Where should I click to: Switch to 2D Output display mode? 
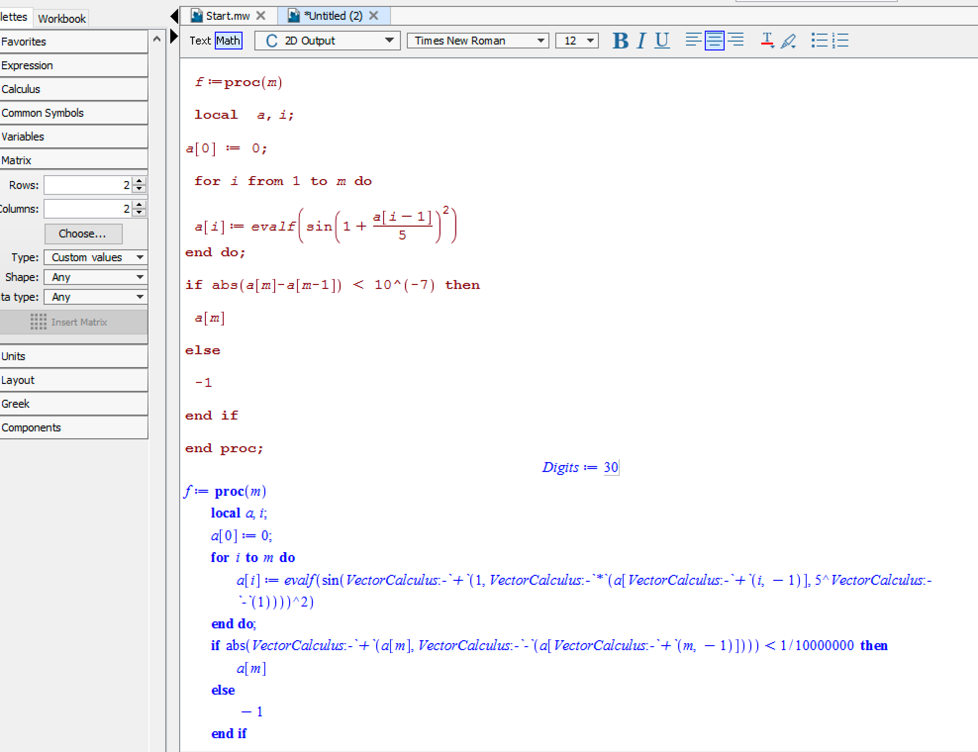tap(326, 41)
